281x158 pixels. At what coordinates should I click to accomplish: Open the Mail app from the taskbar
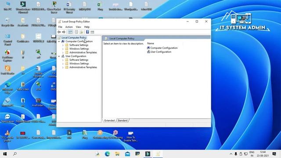click(127, 154)
